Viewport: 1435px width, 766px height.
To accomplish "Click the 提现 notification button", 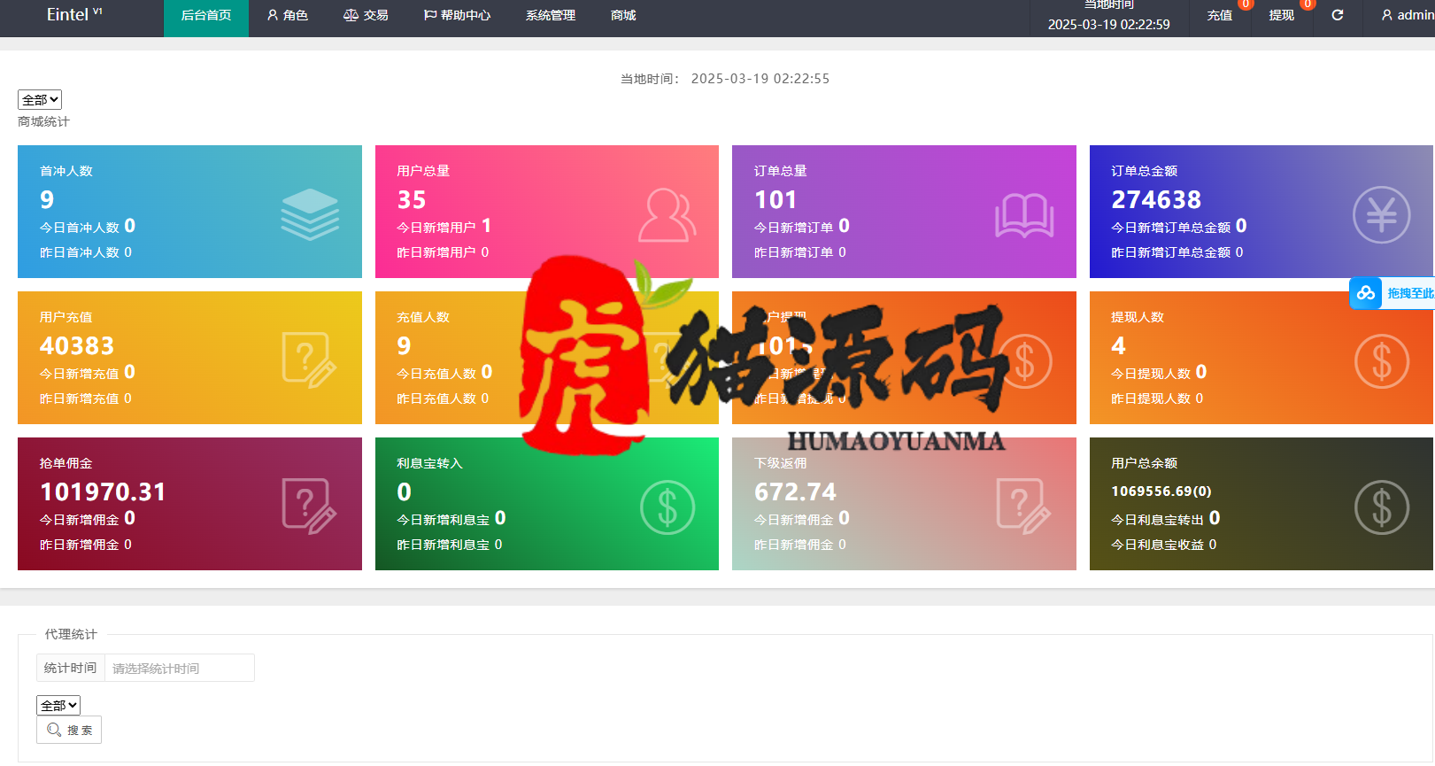I will pyautogui.click(x=1282, y=15).
